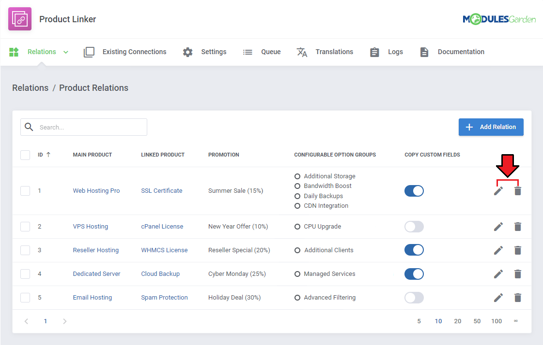Edit the Email Hosting relation
The width and height of the screenshot is (543, 345).
[x=498, y=298]
